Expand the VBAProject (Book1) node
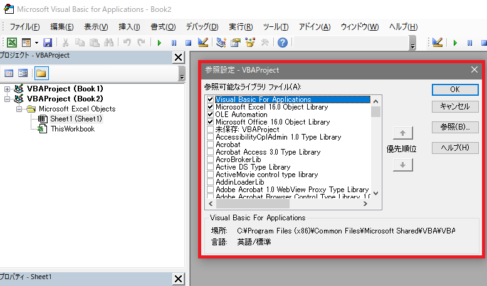487x286 pixels. (x=7, y=89)
